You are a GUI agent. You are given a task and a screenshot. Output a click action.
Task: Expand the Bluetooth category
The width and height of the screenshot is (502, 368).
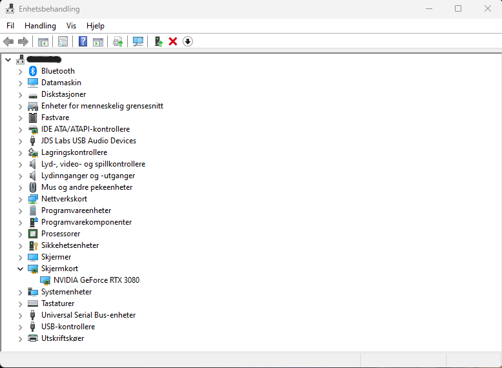20,72
